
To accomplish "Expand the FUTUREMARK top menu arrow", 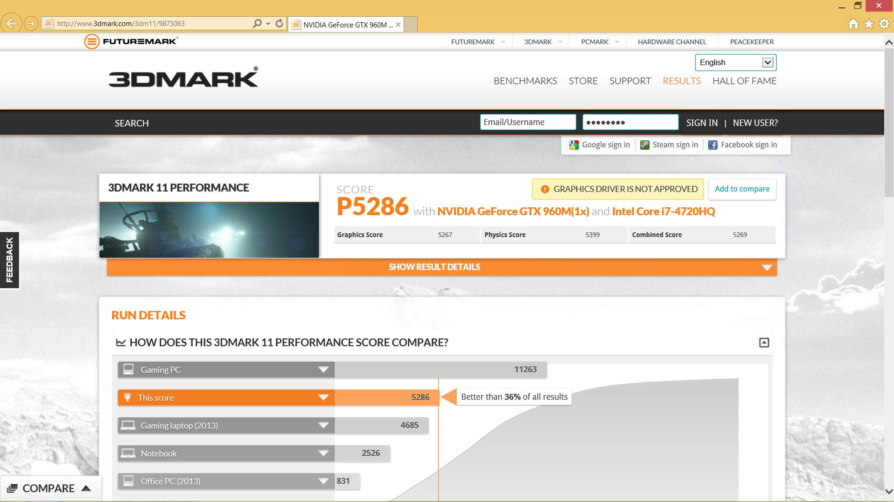I will click(503, 42).
